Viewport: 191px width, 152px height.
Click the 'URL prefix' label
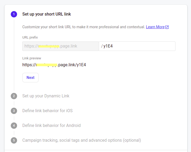click(x=30, y=37)
